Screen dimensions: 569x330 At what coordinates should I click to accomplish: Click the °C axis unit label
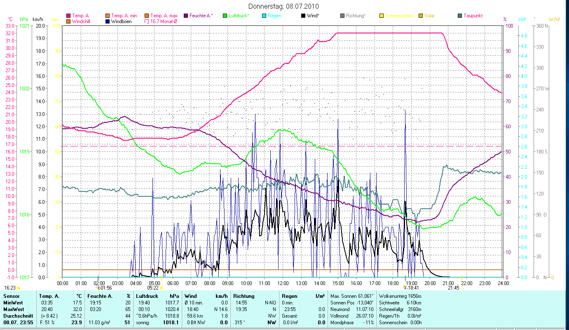point(10,19)
